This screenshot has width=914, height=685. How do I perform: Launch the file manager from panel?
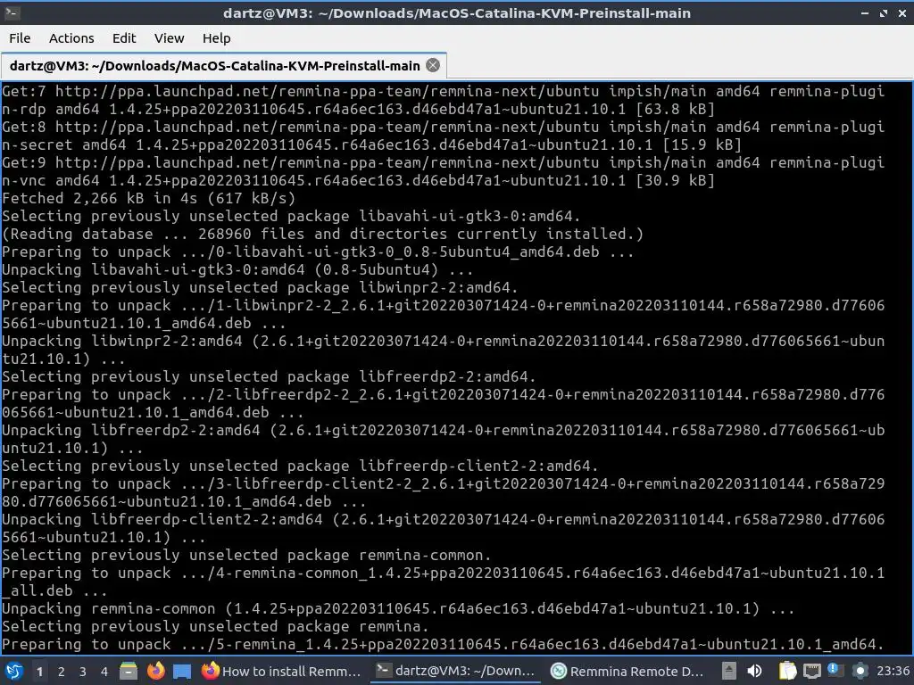point(129,671)
